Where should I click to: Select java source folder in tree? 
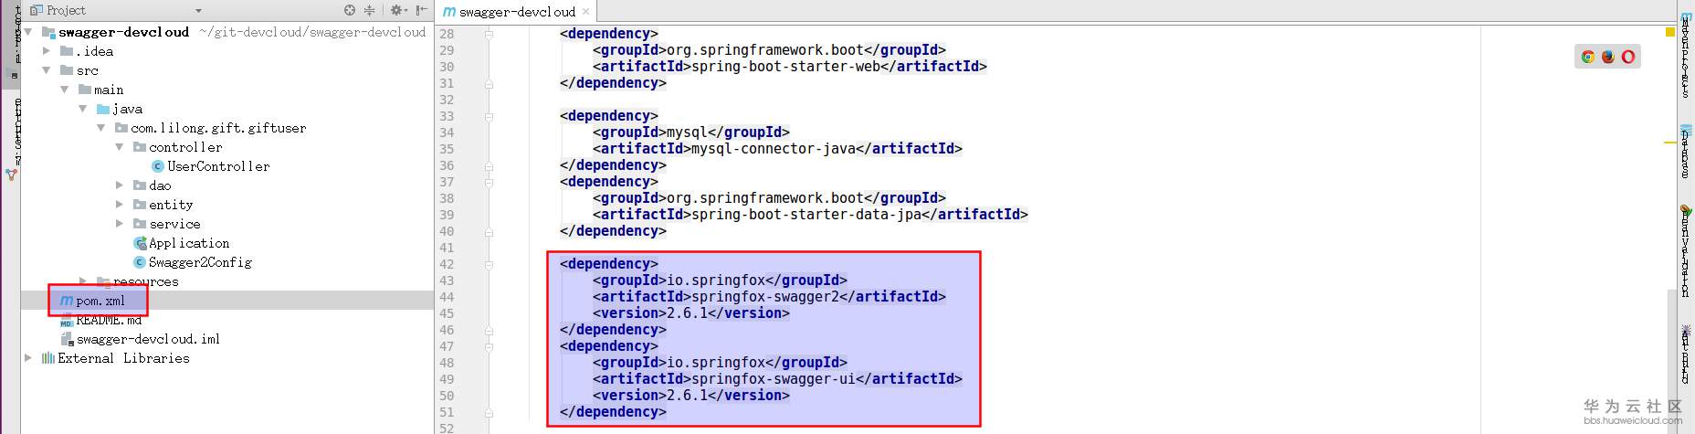120,109
